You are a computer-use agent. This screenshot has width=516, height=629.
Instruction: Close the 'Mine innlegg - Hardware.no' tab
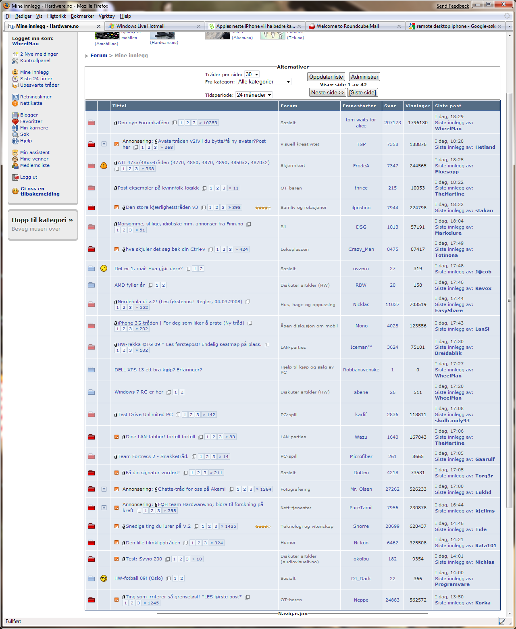(99, 26)
